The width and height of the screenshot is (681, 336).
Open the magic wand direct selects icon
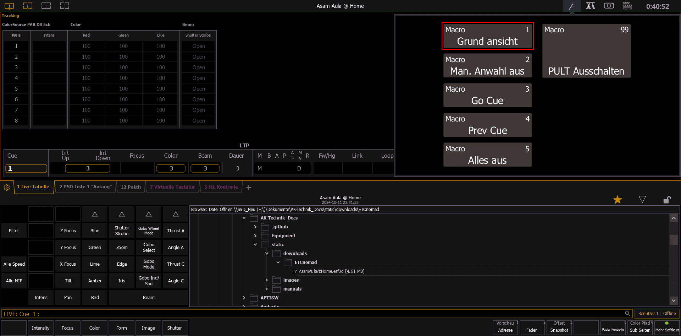pyautogui.click(x=571, y=6)
